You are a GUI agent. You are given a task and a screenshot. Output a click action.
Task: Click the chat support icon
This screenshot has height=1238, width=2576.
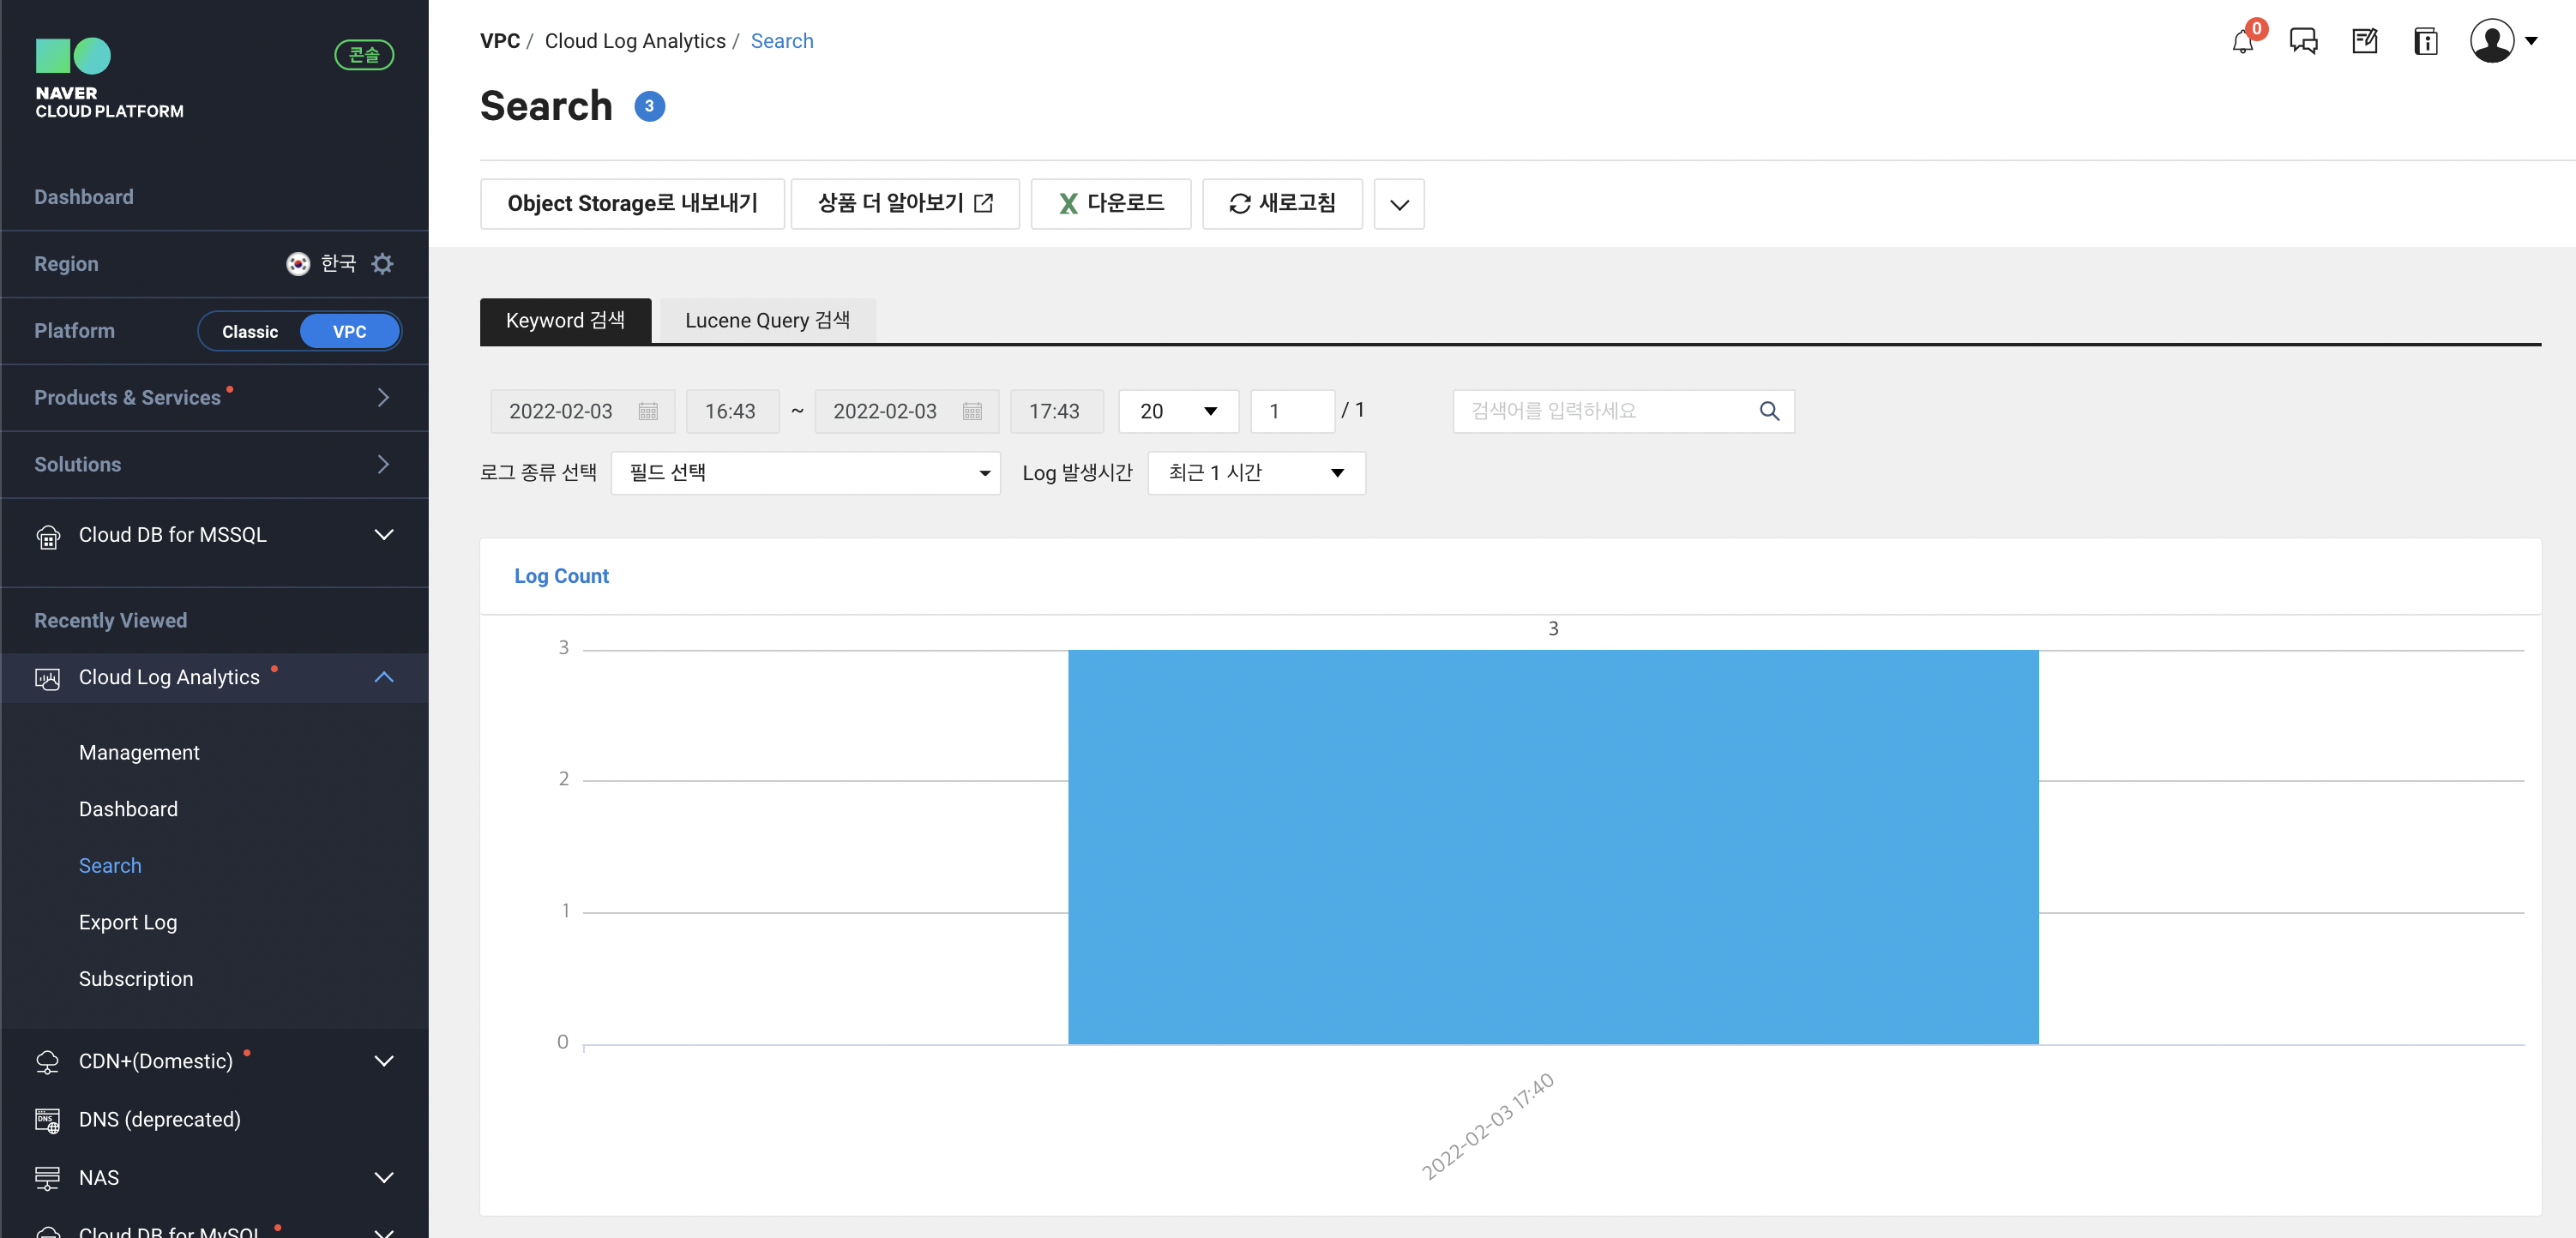click(x=2303, y=42)
